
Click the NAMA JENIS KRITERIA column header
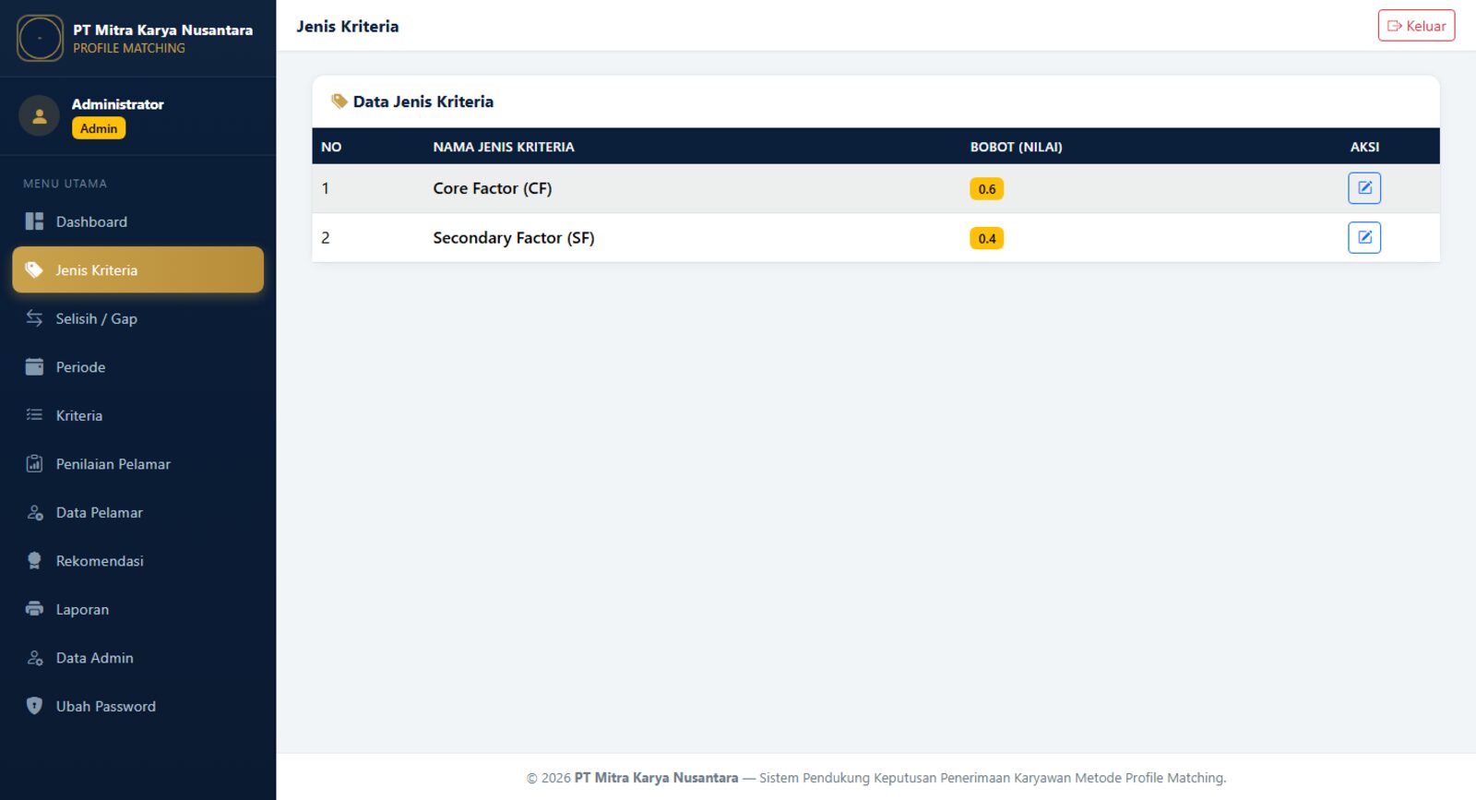[x=504, y=147]
